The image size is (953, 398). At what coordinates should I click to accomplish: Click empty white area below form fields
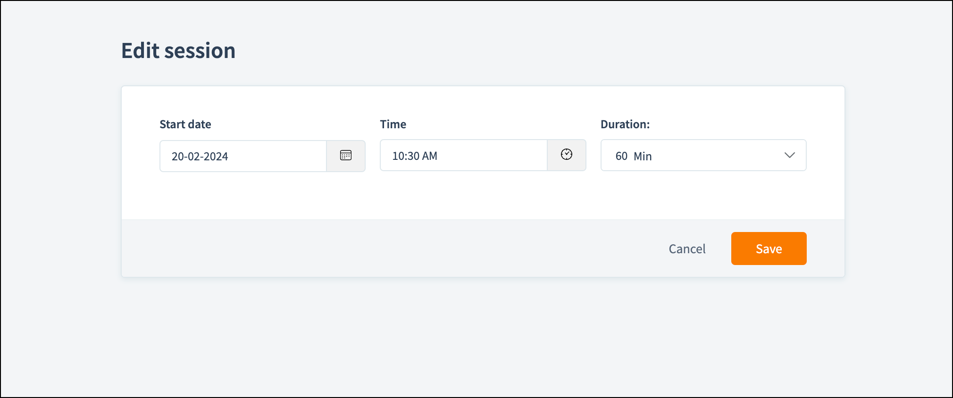483,196
